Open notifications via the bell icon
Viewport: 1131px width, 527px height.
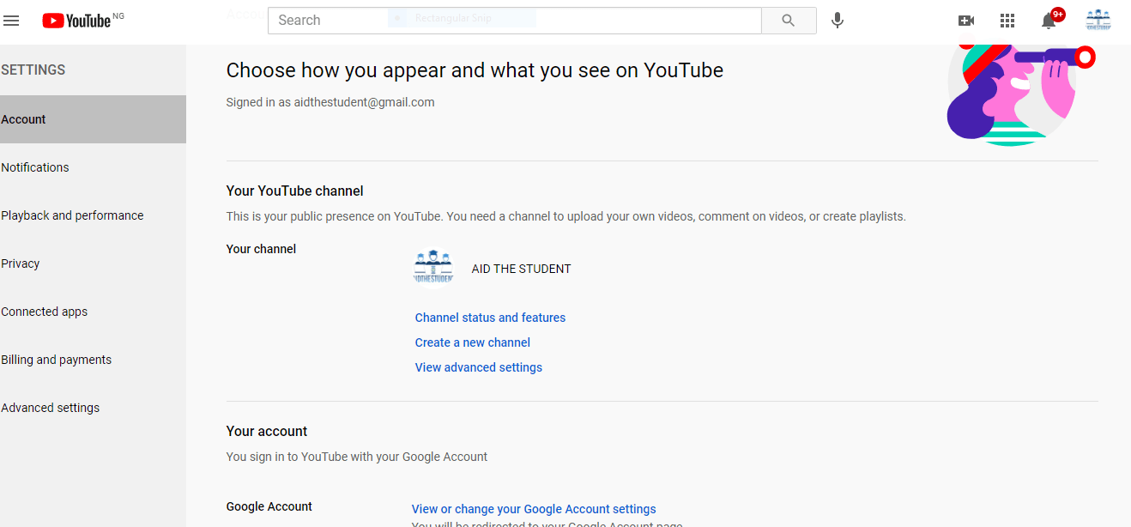point(1048,20)
